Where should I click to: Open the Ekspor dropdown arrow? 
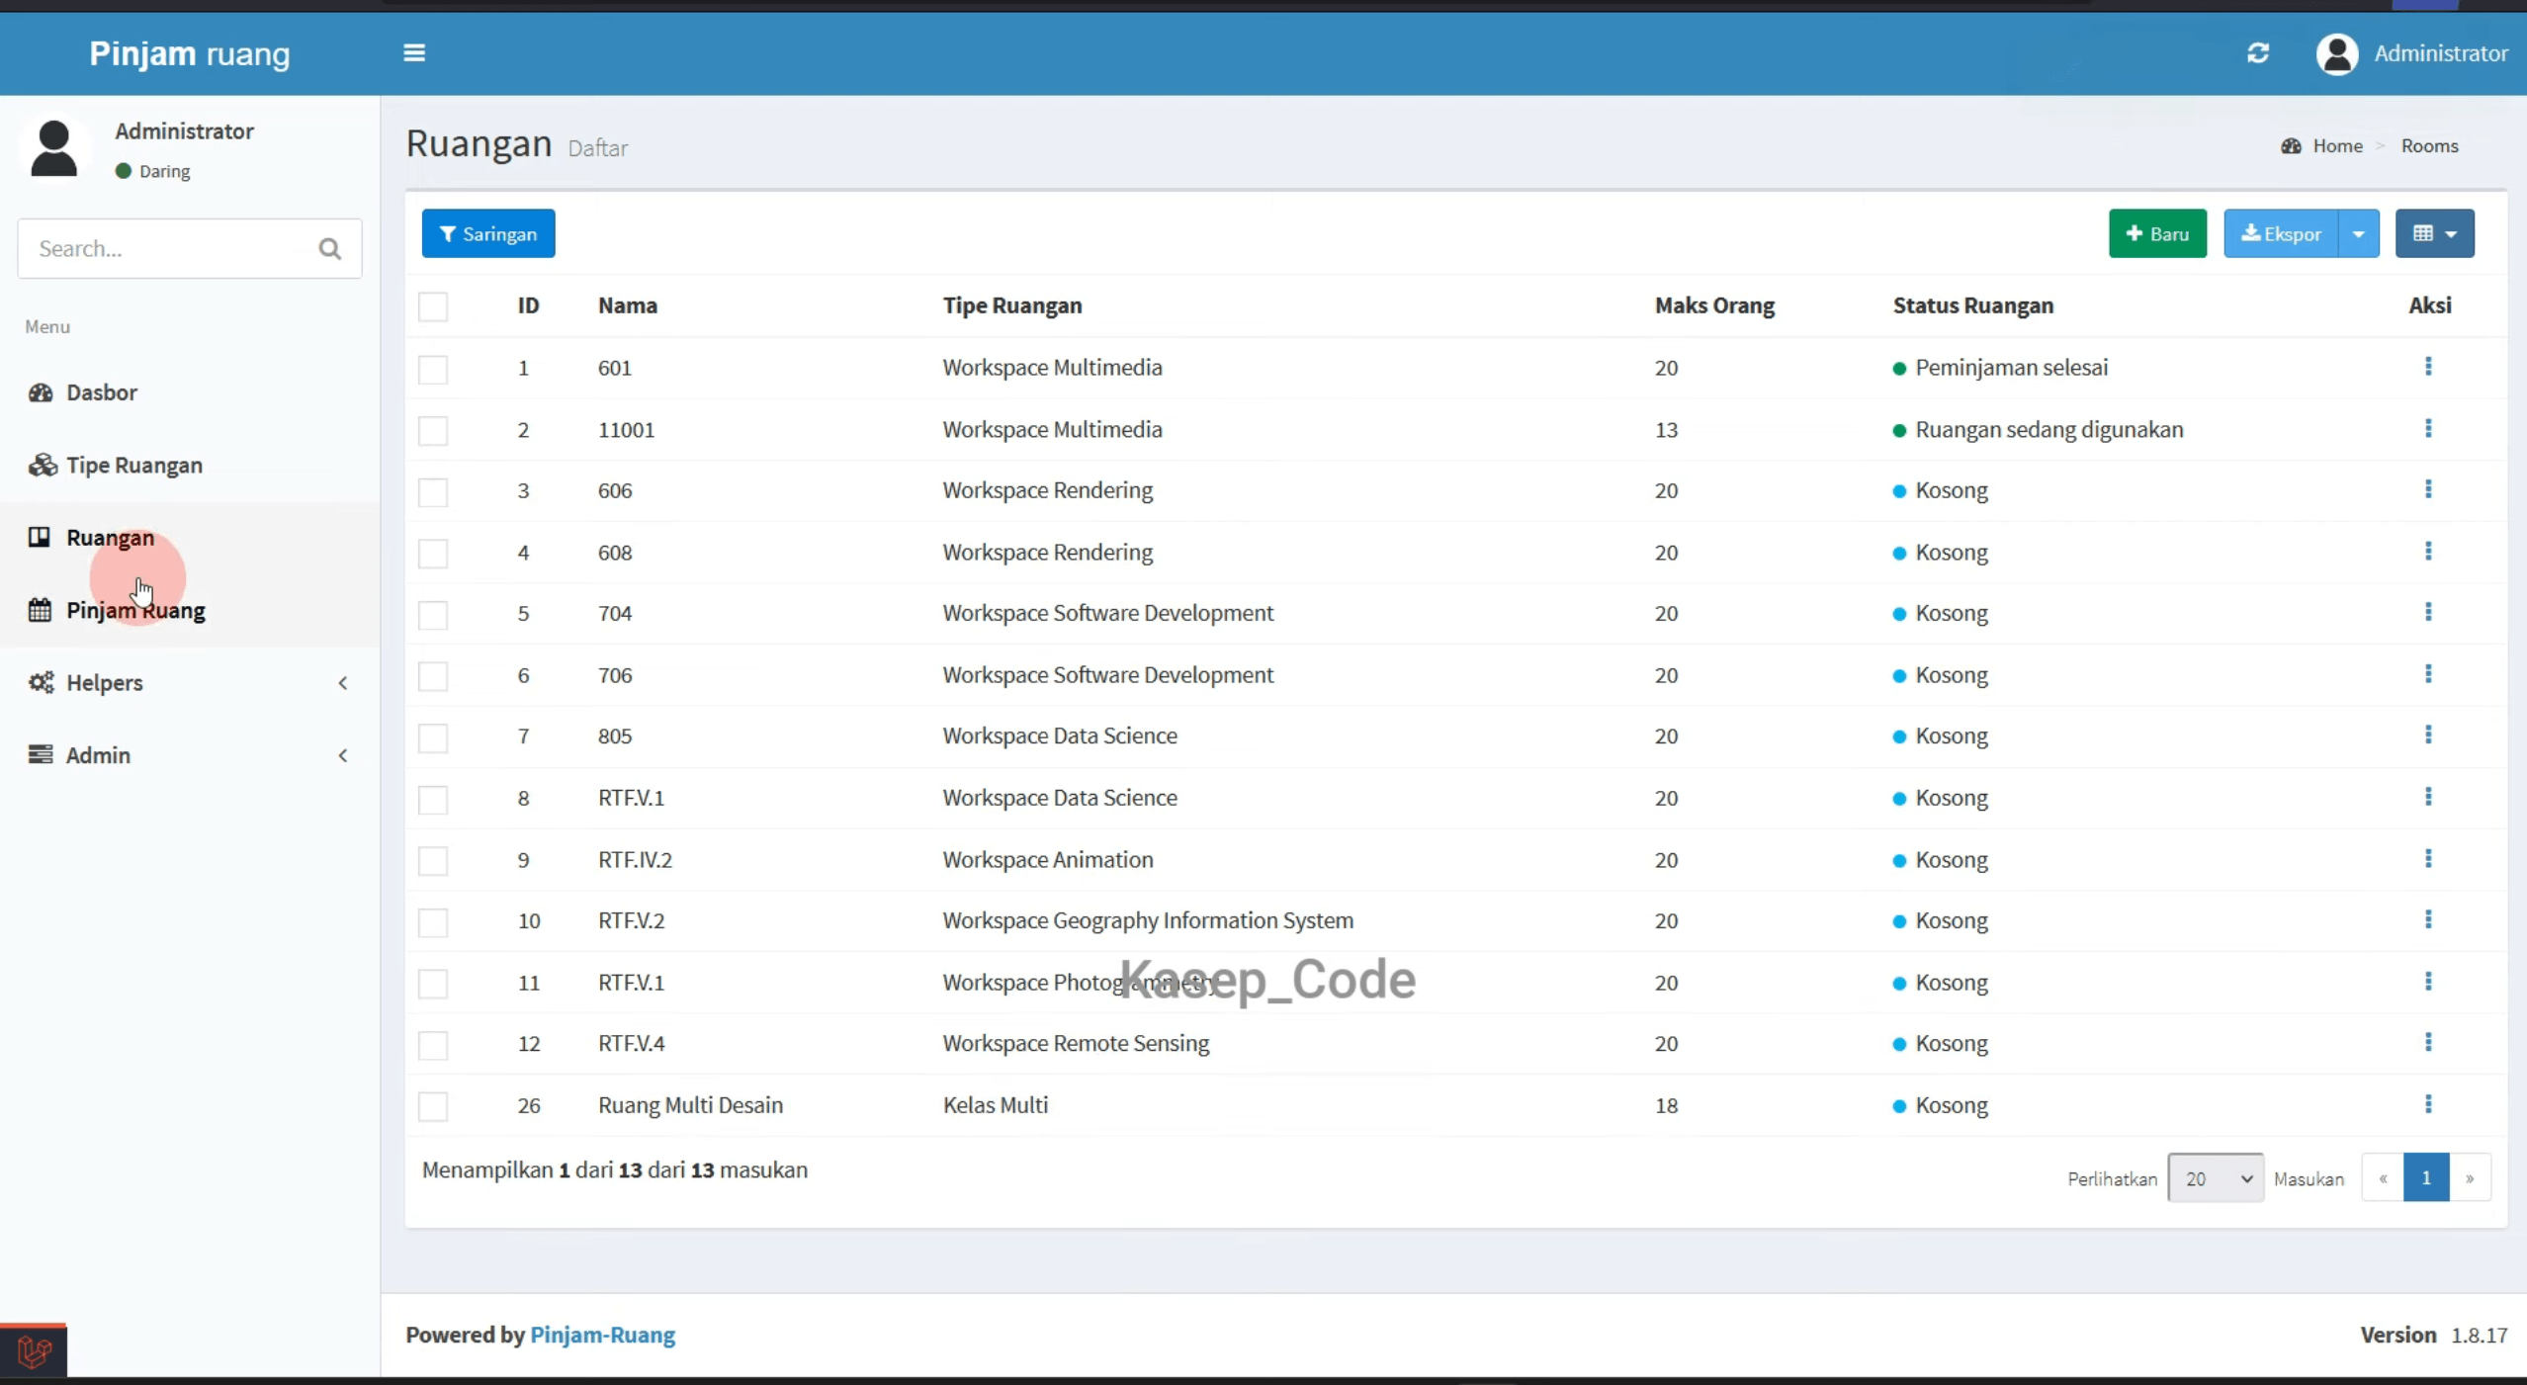pos(2359,234)
